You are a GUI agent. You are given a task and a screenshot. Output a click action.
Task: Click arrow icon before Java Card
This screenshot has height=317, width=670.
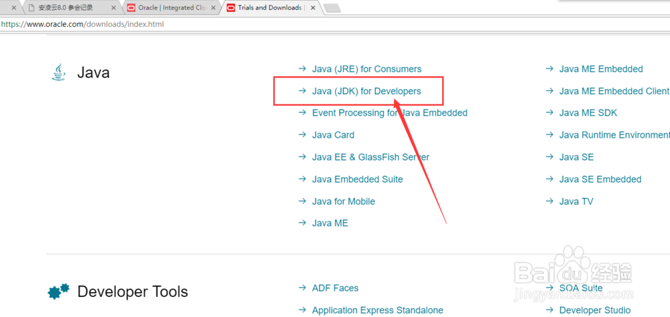[302, 135]
